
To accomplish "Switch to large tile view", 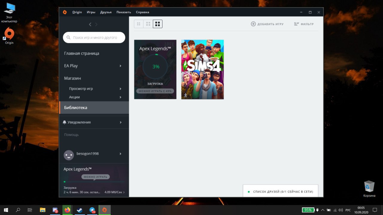I will coord(158,24).
